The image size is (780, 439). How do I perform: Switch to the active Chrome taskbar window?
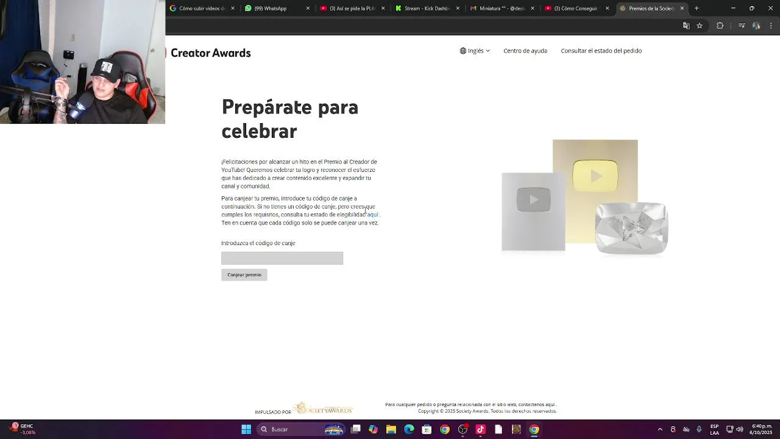[x=534, y=429]
